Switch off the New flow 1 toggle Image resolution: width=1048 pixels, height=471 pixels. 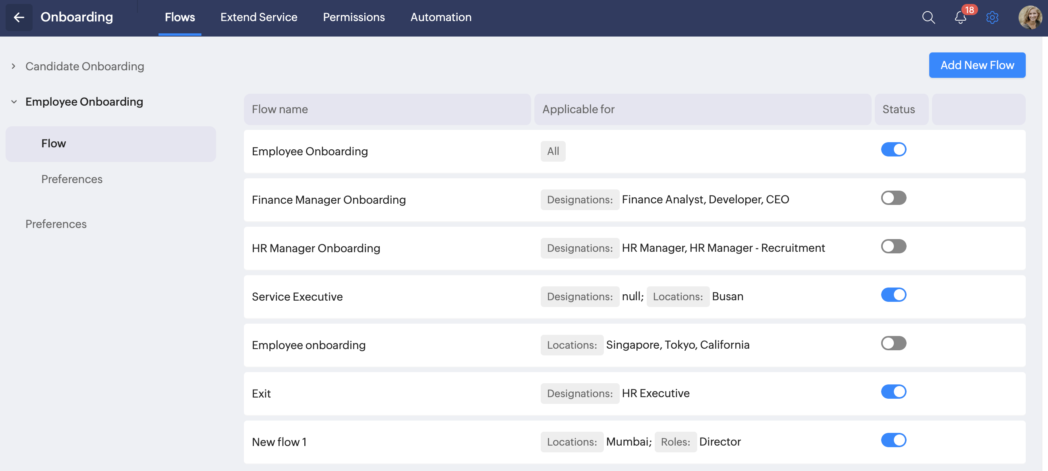pyautogui.click(x=893, y=440)
